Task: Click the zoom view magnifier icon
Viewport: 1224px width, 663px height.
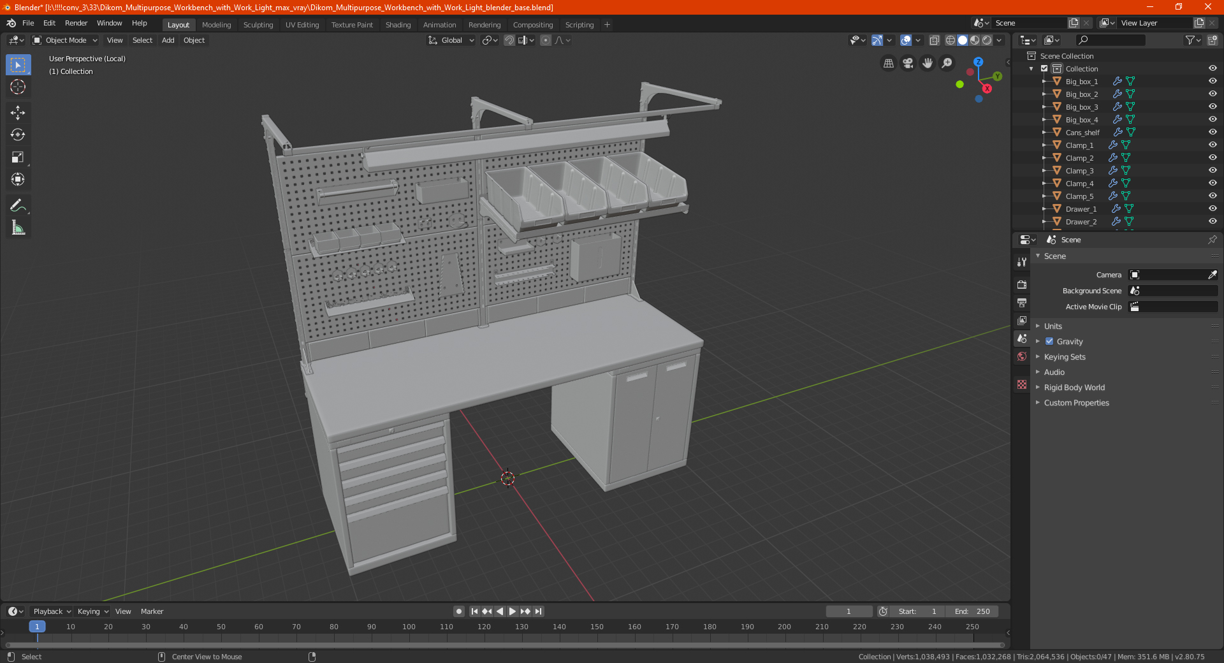Action: point(947,63)
